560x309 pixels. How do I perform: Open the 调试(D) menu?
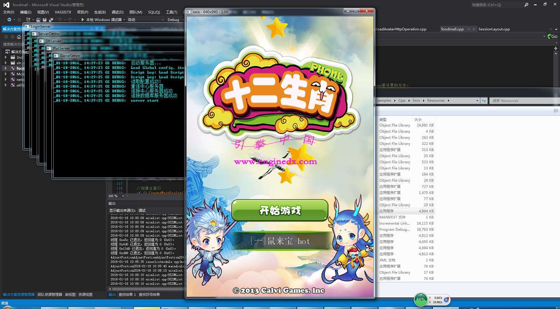coord(117,12)
